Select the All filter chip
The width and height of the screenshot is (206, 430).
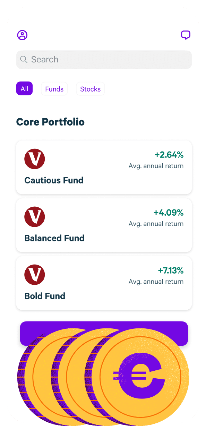[x=24, y=89]
